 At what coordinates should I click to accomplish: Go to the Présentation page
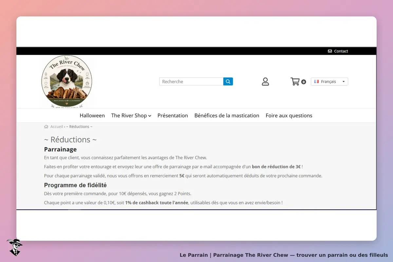click(x=173, y=116)
